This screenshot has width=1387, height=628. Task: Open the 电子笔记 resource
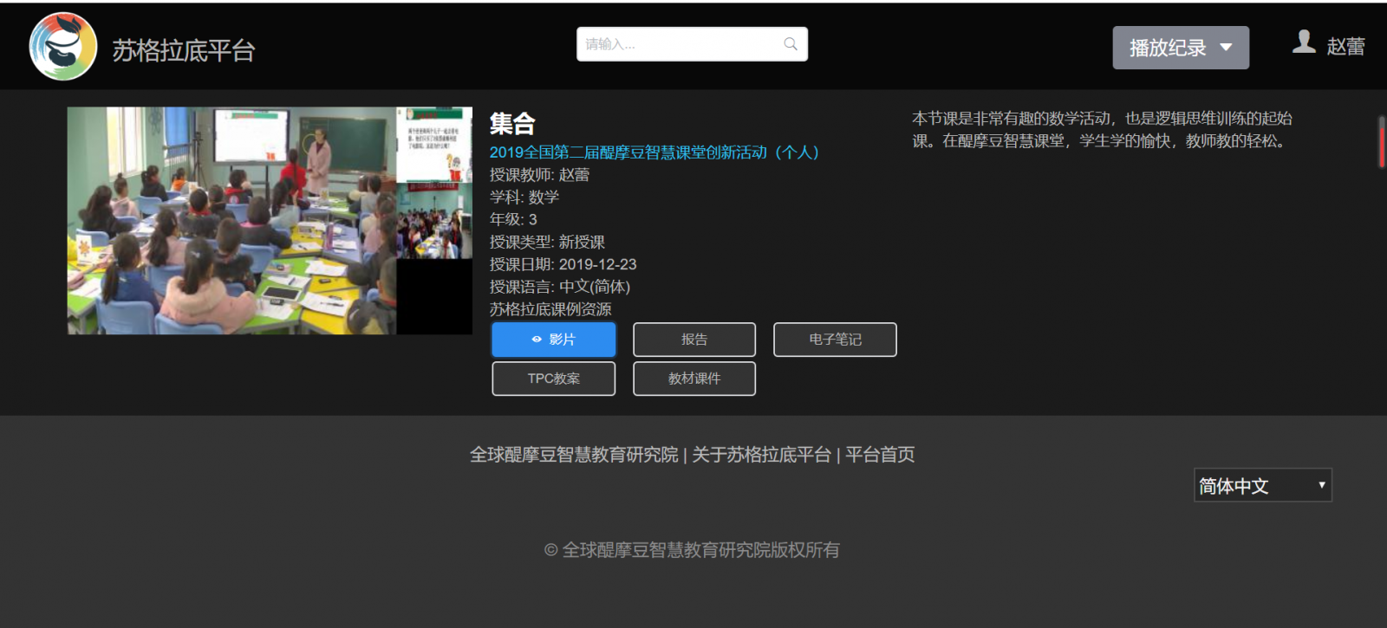coord(834,340)
